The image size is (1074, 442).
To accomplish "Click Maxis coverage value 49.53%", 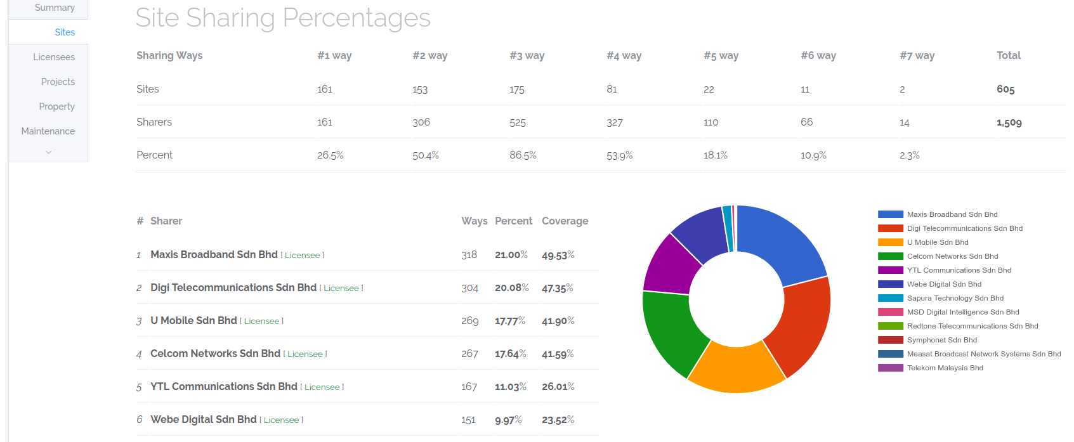I will tap(558, 255).
